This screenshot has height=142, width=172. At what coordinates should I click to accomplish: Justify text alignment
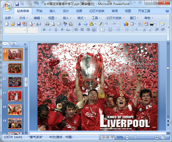point(94,30)
